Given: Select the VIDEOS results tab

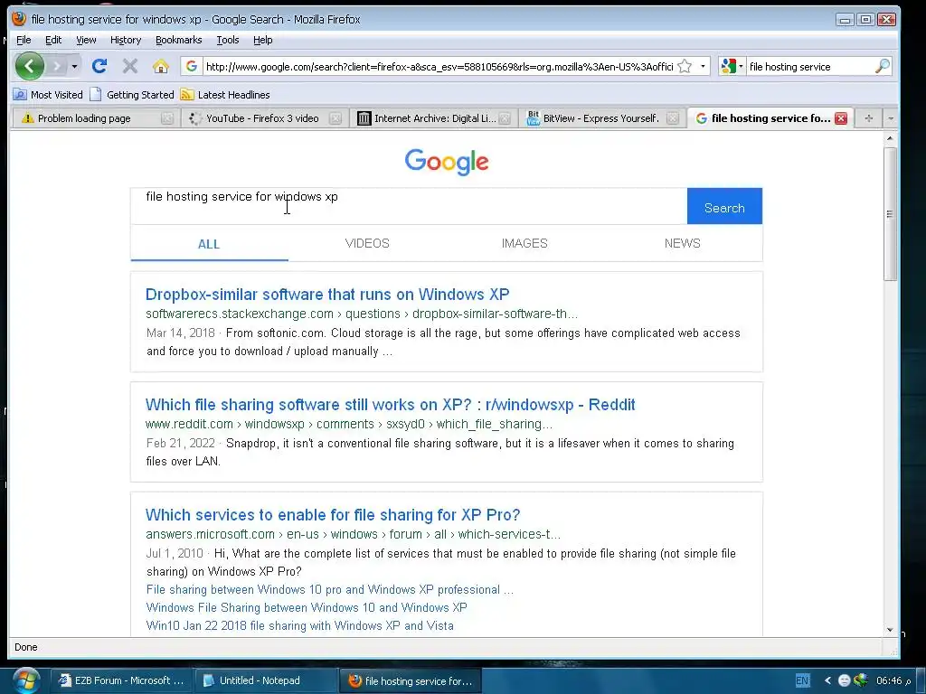Looking at the screenshot, I should 367,243.
